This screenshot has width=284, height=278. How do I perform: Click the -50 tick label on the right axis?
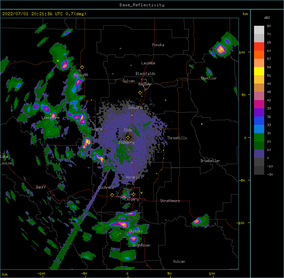coord(242,180)
